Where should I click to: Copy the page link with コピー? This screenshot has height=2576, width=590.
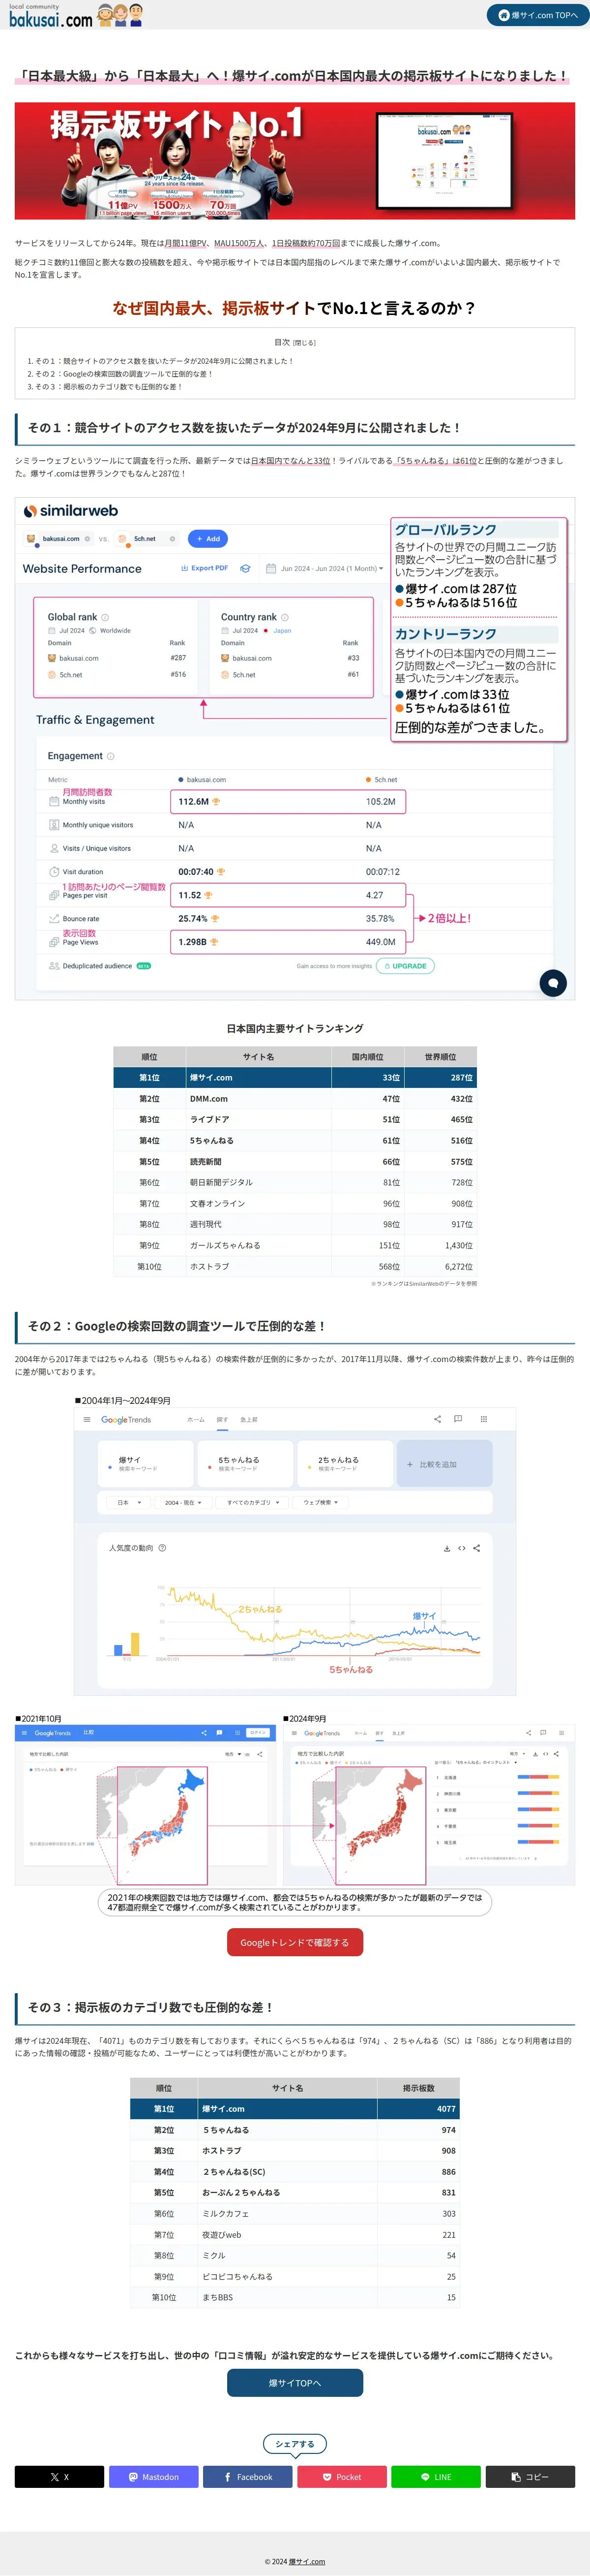click(530, 2477)
